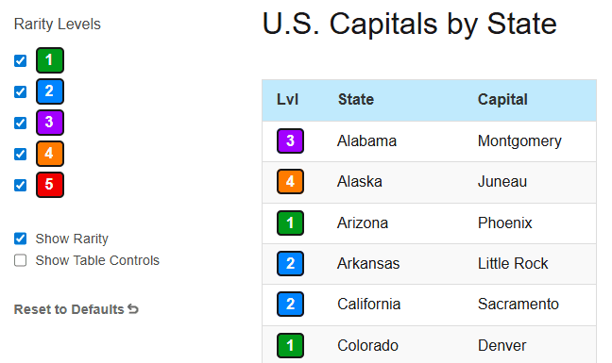The height and width of the screenshot is (363, 612).
Task: Sort table by the State column header
Action: click(x=356, y=100)
